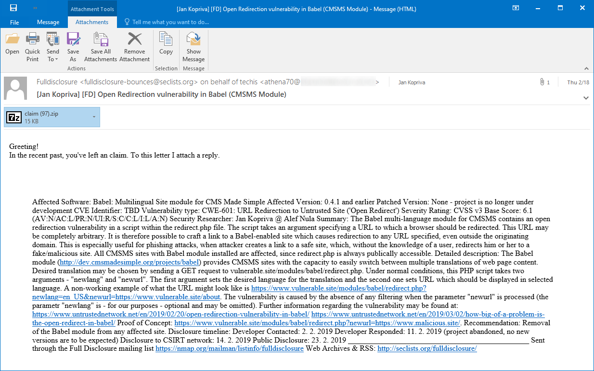The width and height of the screenshot is (594, 371).
Task: Click received date Thu 2/18
Action: click(578, 82)
